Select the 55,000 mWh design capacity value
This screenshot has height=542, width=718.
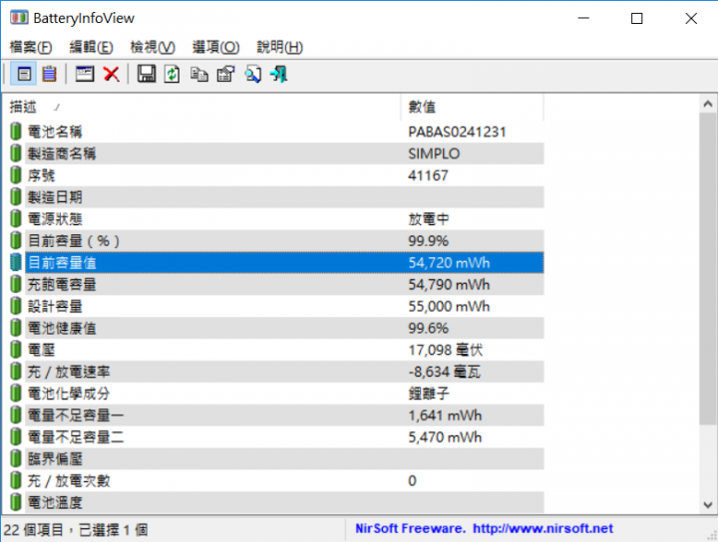(x=449, y=307)
